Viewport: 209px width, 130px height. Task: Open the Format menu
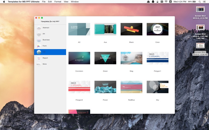point(58,2)
